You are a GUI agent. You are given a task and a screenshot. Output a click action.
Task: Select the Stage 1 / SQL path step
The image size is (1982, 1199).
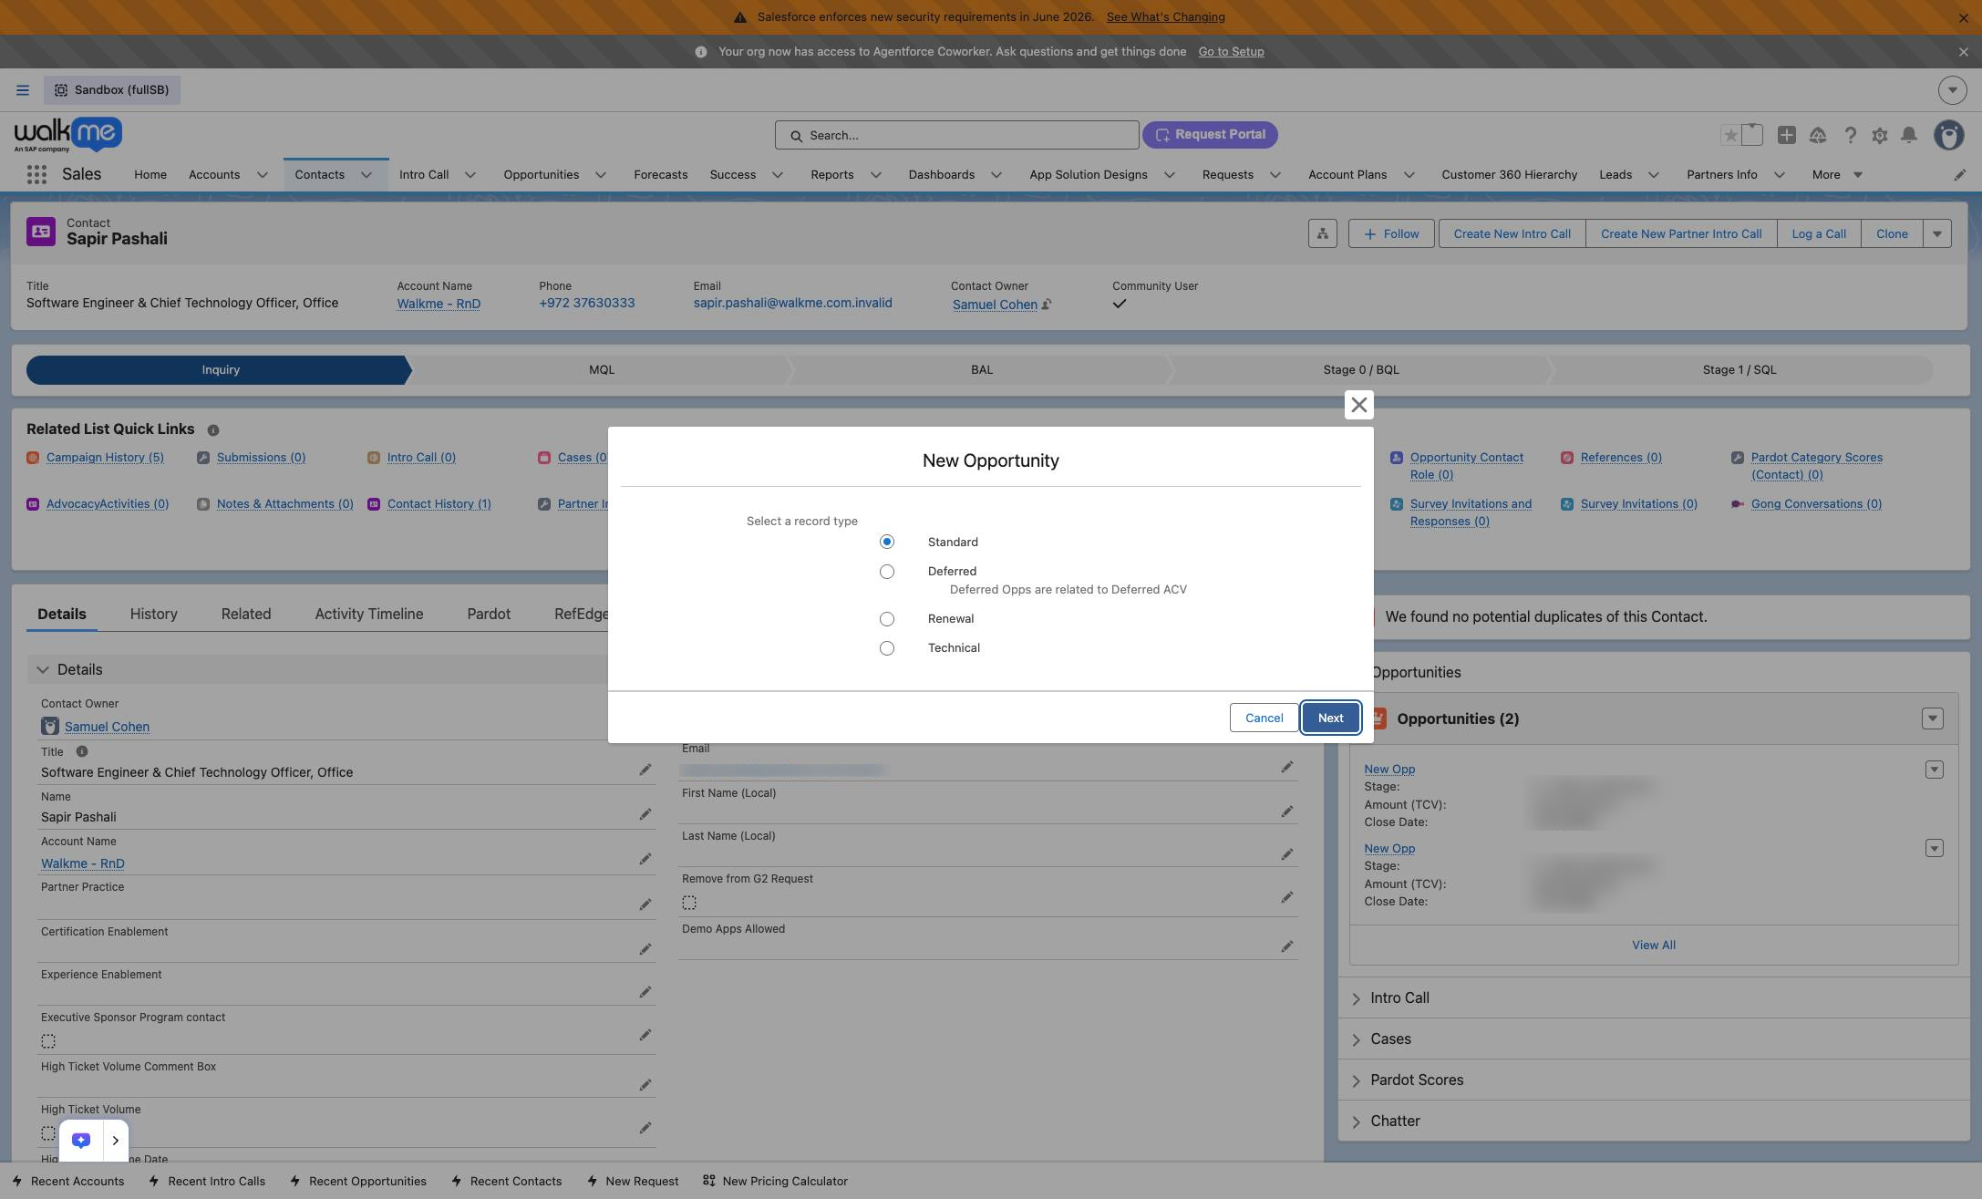pyautogui.click(x=1739, y=370)
